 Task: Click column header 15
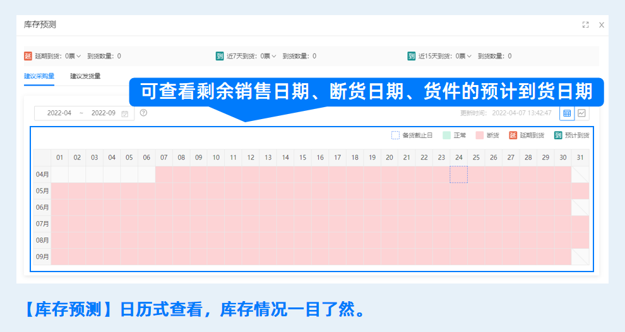[303, 157]
